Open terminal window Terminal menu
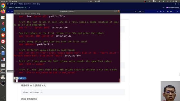 33,14
